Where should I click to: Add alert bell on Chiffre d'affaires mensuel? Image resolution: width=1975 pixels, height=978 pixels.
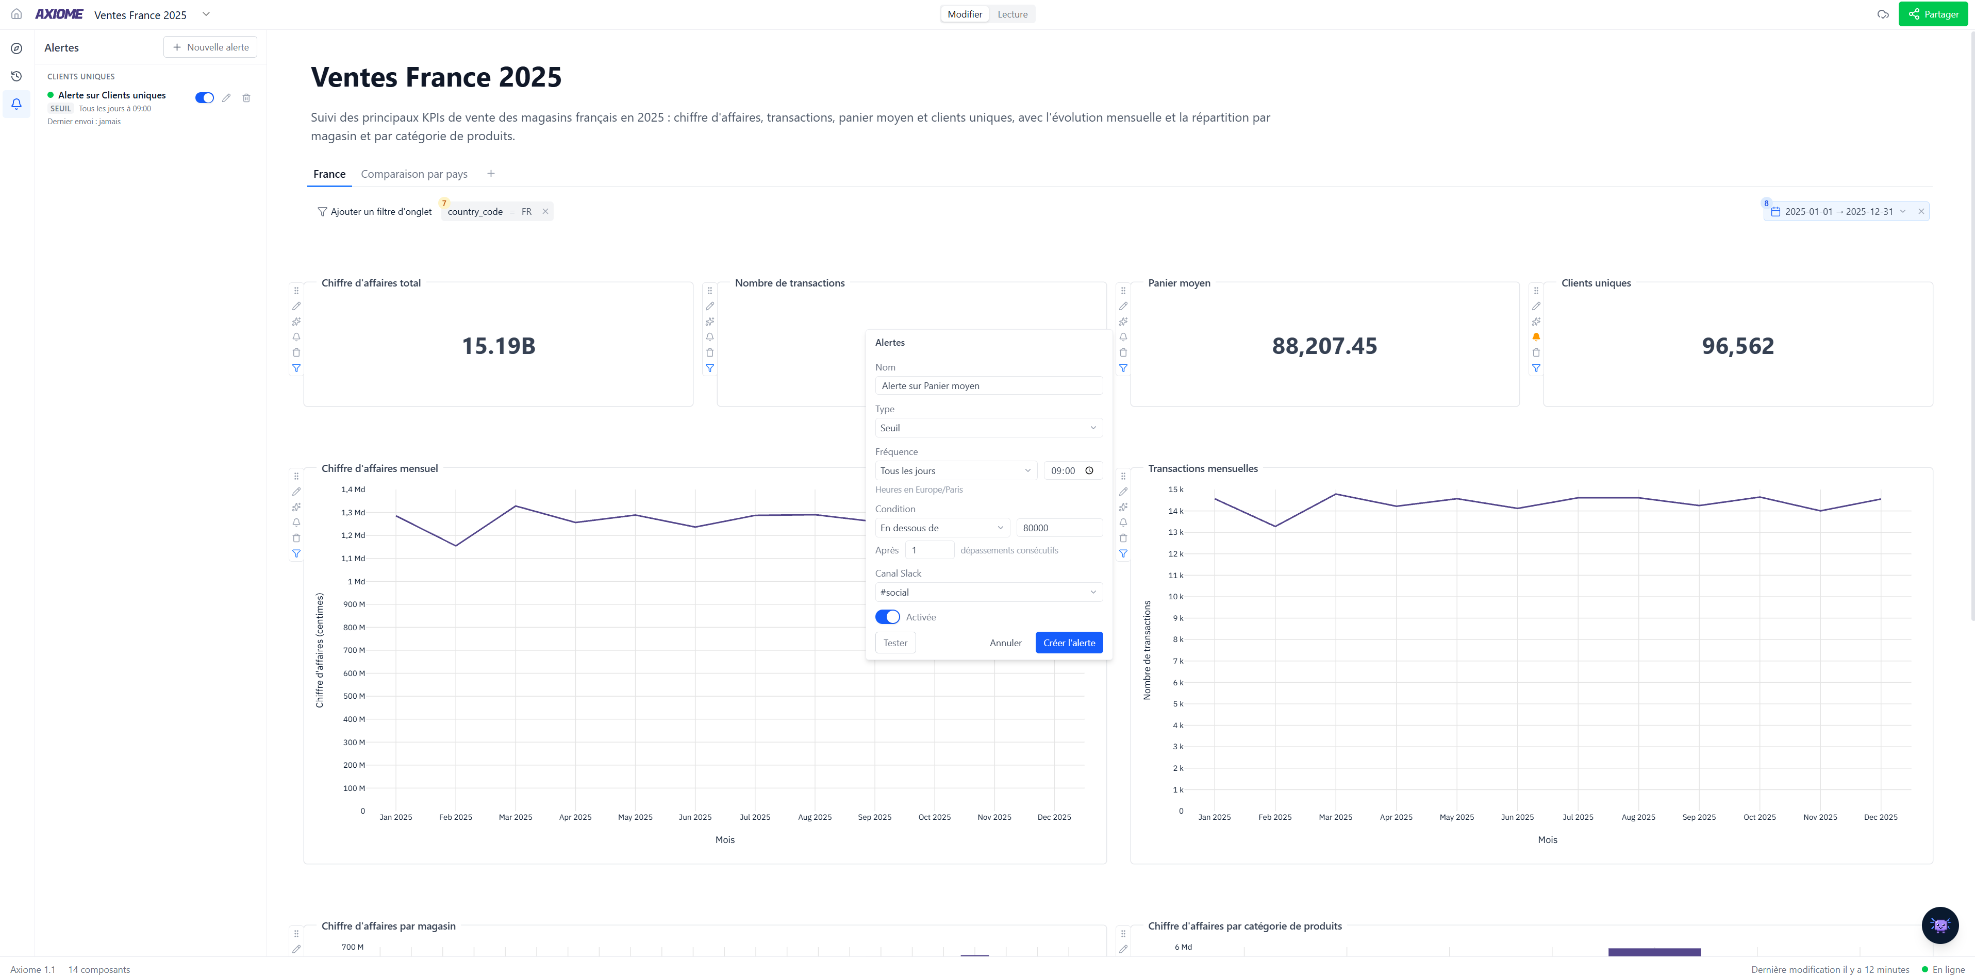296,522
